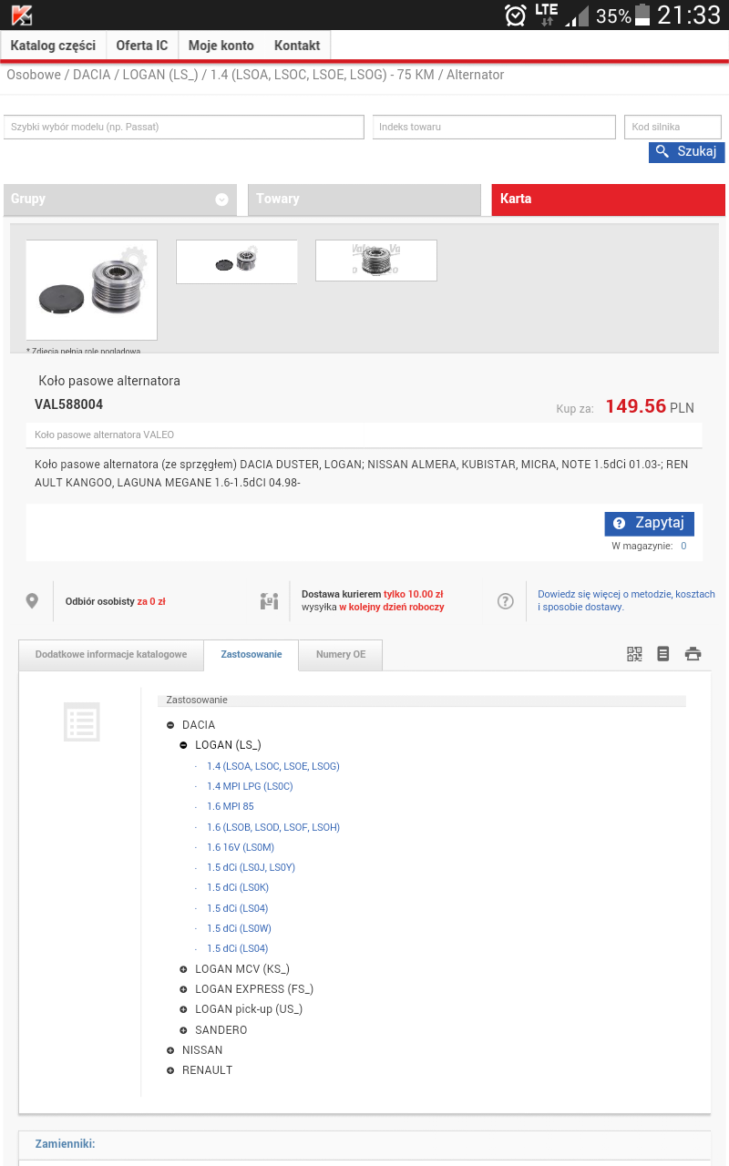Collapse the LOGAN (LS_) node
The height and width of the screenshot is (1166, 729).
tap(183, 745)
